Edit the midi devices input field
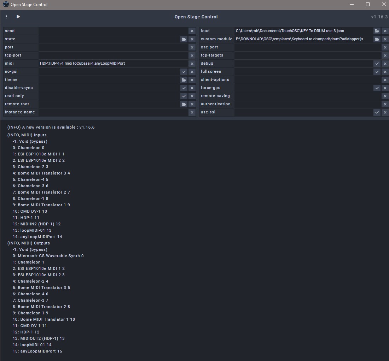389x361 pixels. point(113,64)
